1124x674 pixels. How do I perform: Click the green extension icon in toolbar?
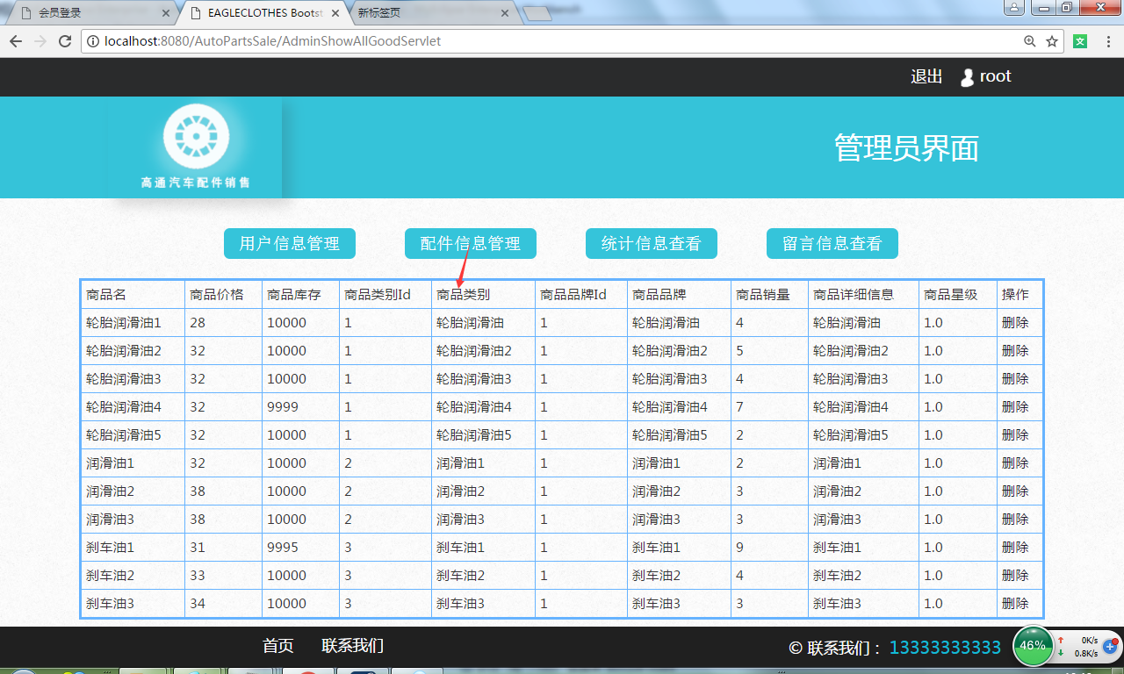click(1081, 41)
